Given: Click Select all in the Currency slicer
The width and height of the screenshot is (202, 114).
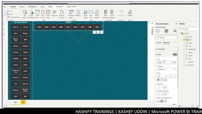Looking at the screenshot, I should click(x=15, y=27).
